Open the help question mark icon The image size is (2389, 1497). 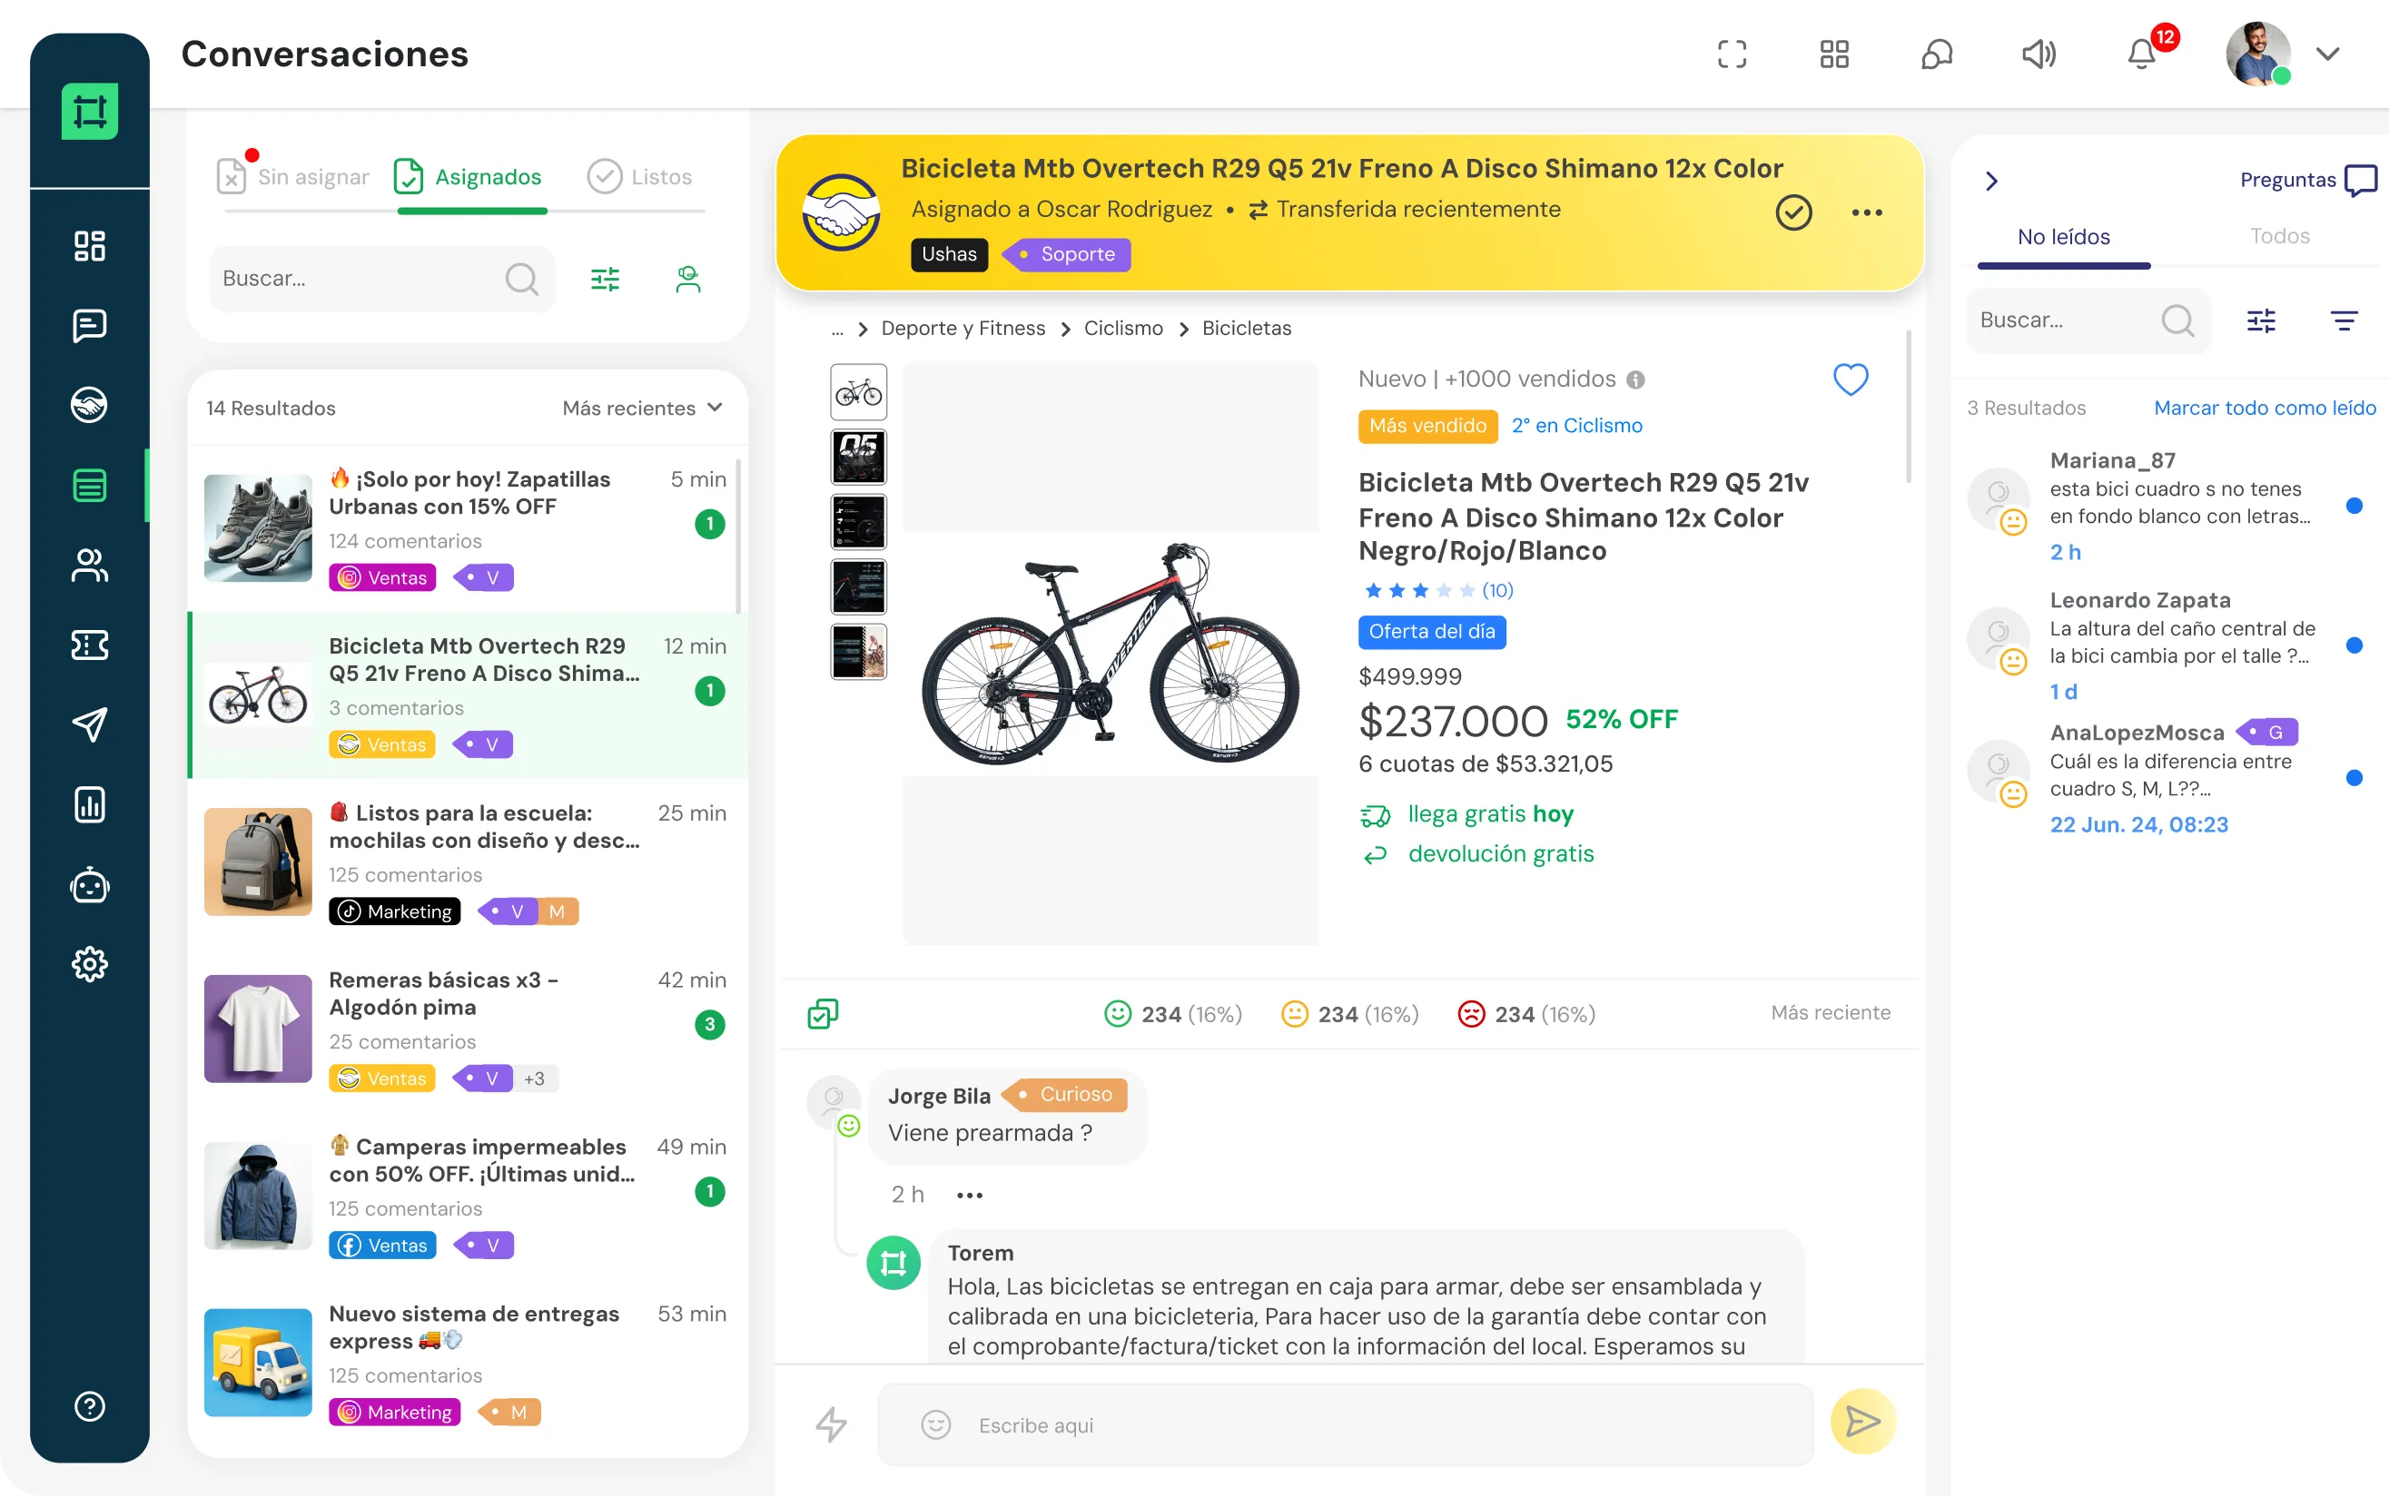click(x=89, y=1406)
